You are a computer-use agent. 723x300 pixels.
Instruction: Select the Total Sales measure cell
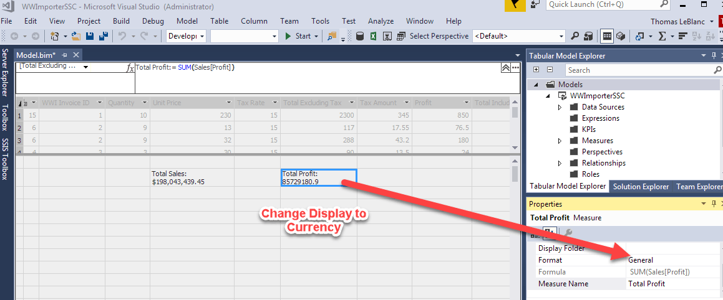click(x=192, y=177)
